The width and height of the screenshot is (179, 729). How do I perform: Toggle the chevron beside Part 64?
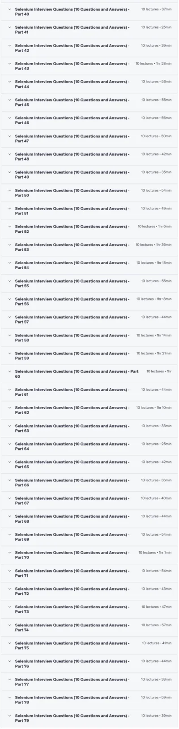9,444
